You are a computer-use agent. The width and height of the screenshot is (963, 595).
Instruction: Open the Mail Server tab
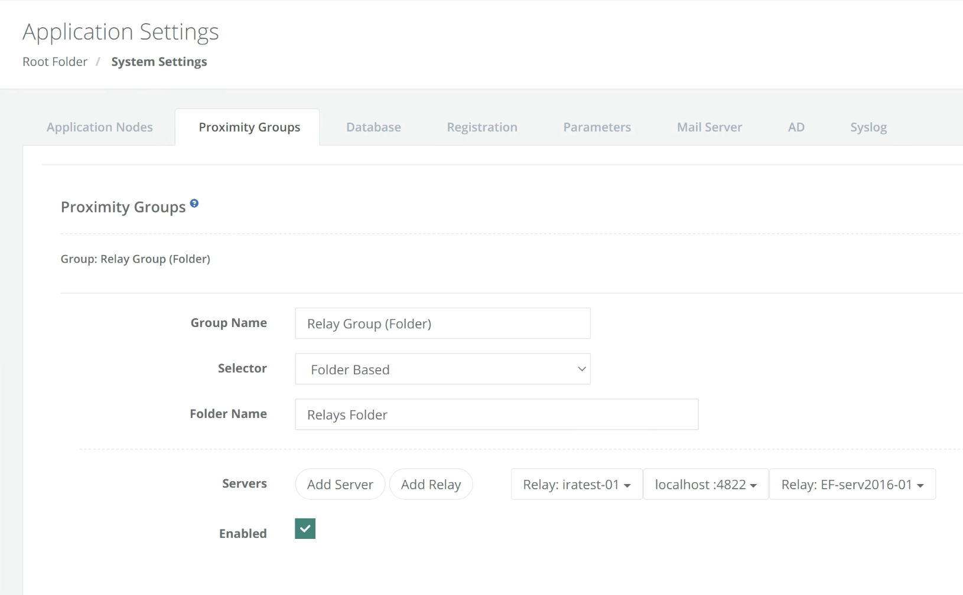[709, 127]
